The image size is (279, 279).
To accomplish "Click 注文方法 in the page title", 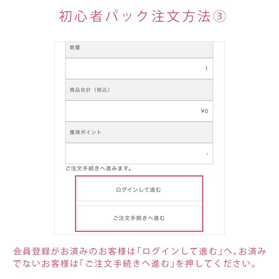I will tap(181, 17).
